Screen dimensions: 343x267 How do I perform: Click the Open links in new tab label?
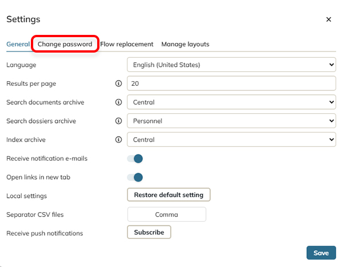coord(38,177)
